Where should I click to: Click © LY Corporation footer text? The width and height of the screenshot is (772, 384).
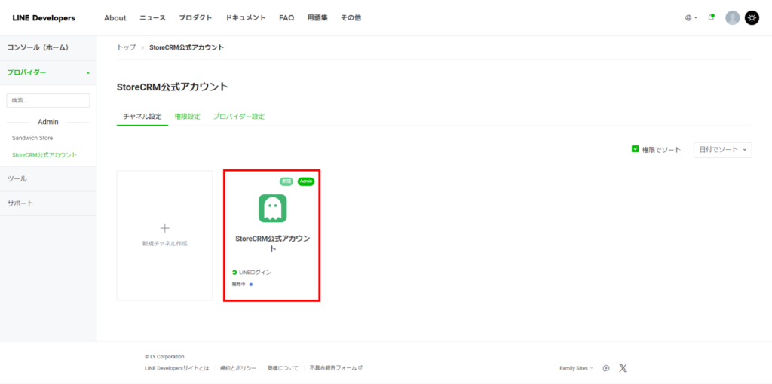[164, 356]
